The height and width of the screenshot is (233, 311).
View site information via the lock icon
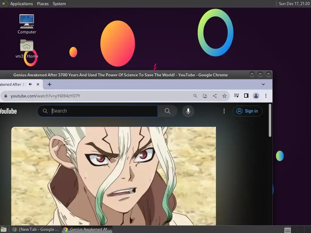pyautogui.click(x=6, y=96)
